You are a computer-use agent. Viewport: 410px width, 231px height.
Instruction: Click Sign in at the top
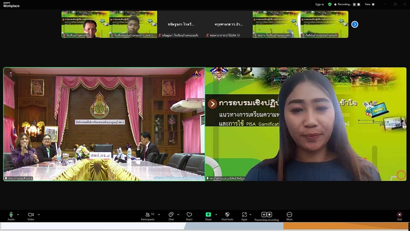pyautogui.click(x=319, y=4)
